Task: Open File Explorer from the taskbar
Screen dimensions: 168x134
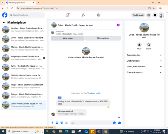Action: coord(60,131)
